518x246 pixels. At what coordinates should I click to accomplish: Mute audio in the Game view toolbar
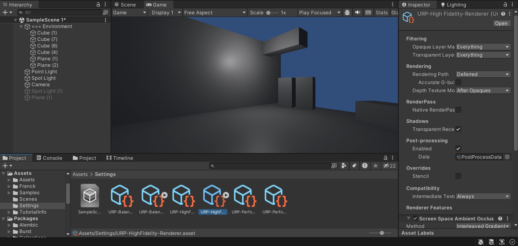point(358,12)
